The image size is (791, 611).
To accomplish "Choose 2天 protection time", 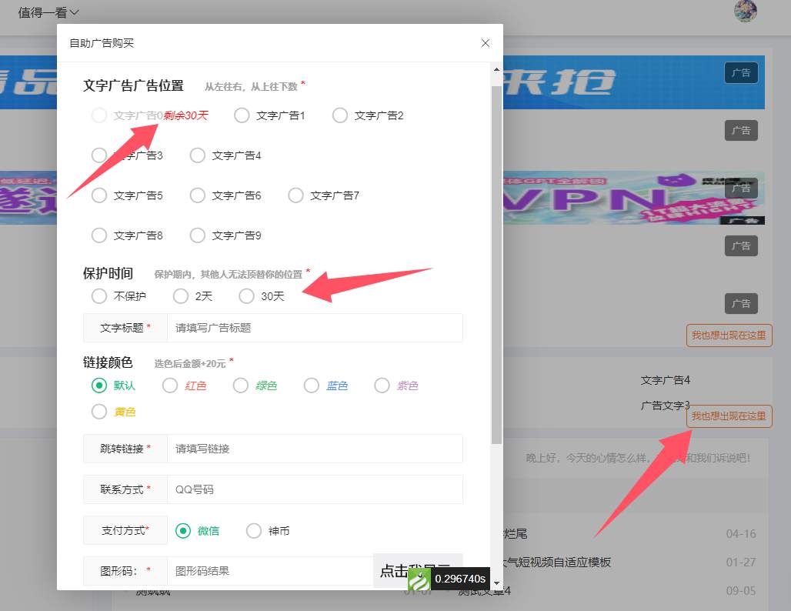I will [x=181, y=296].
